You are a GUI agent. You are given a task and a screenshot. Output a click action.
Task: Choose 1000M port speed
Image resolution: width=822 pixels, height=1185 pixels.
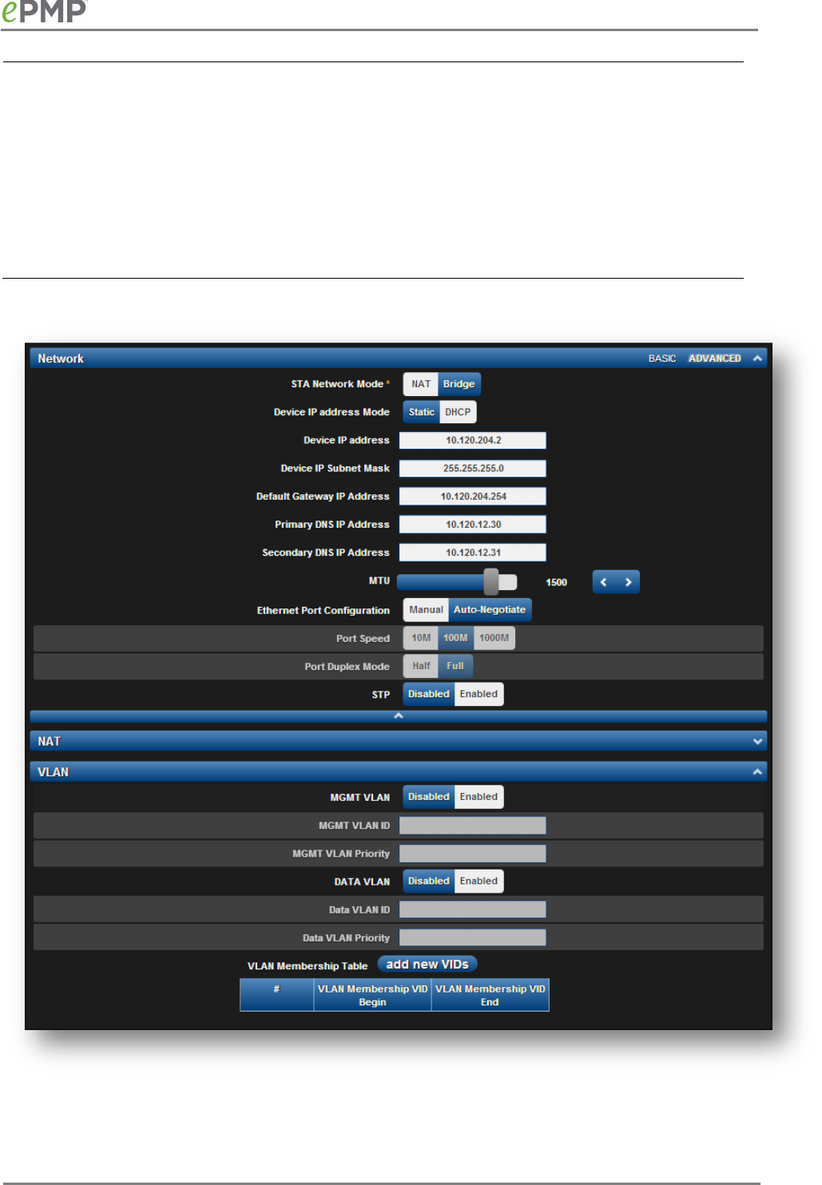pyautogui.click(x=494, y=638)
